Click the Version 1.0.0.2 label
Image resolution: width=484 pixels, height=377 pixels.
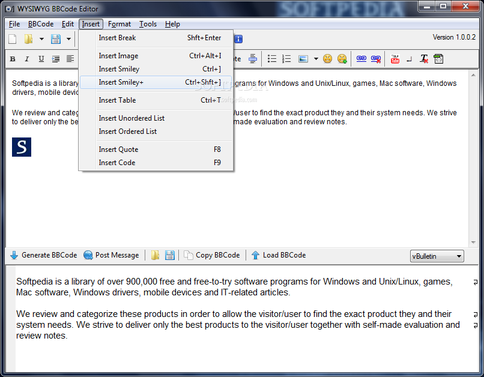454,37
